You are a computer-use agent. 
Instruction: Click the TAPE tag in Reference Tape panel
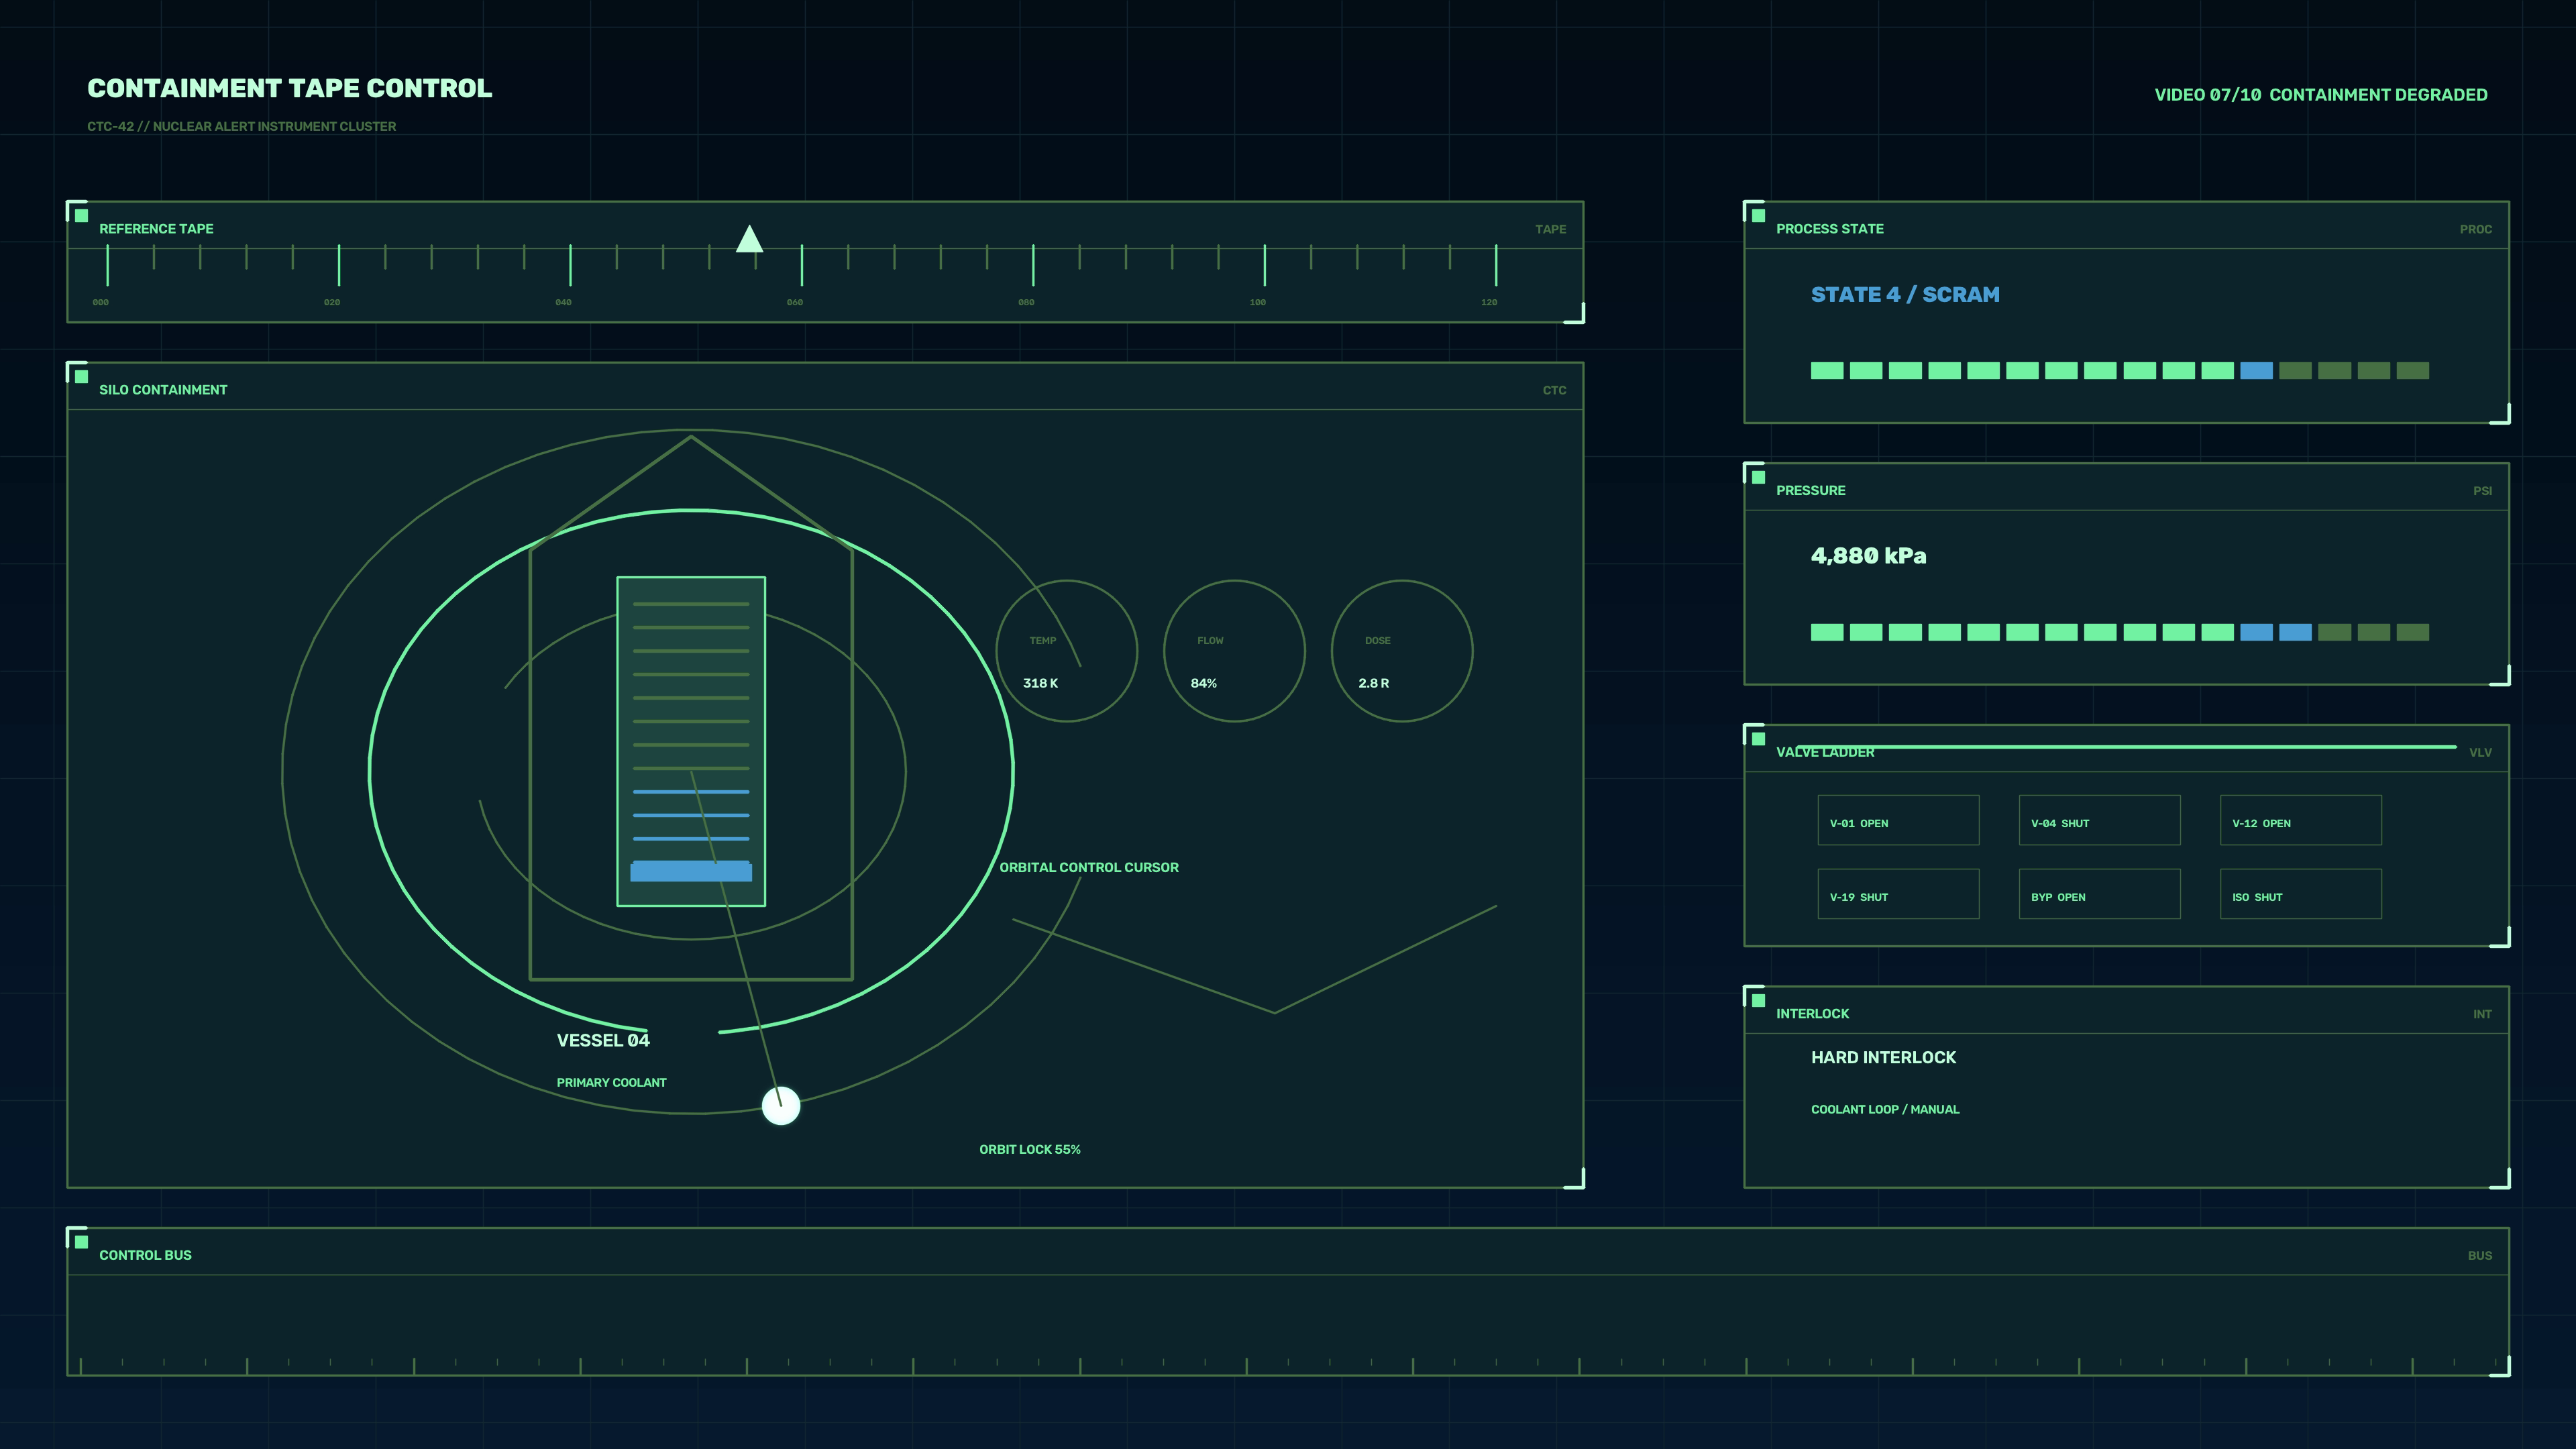[x=1551, y=230]
